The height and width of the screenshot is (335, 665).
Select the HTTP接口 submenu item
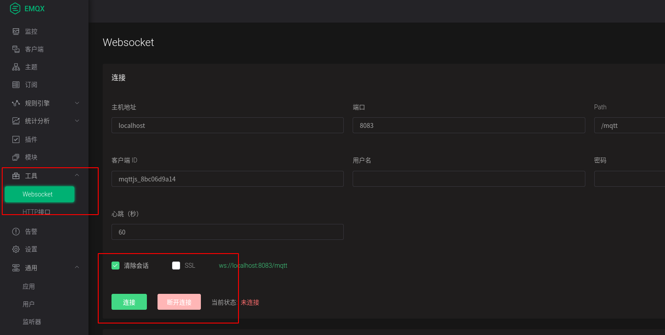(x=37, y=212)
